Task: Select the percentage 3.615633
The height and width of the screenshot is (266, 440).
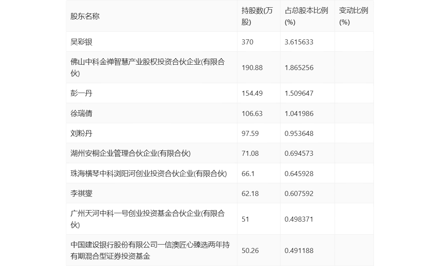Action: (x=299, y=42)
